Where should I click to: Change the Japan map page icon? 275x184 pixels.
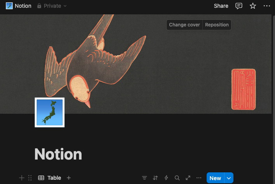50,112
